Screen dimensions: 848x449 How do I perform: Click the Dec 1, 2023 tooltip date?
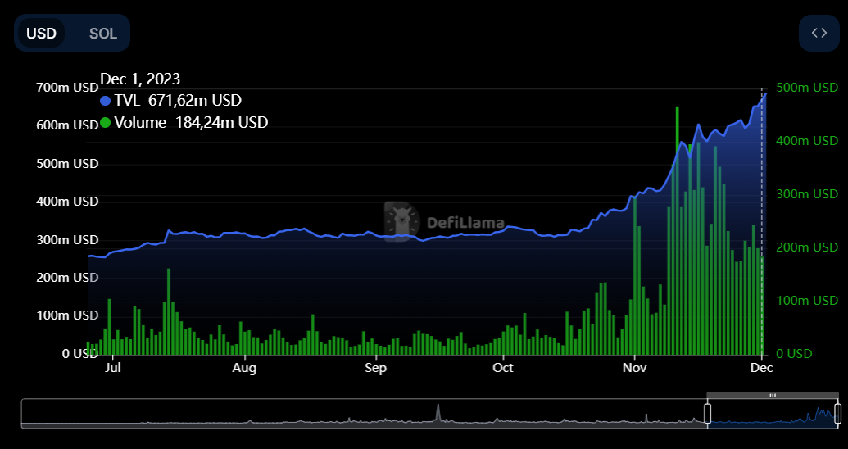point(140,79)
